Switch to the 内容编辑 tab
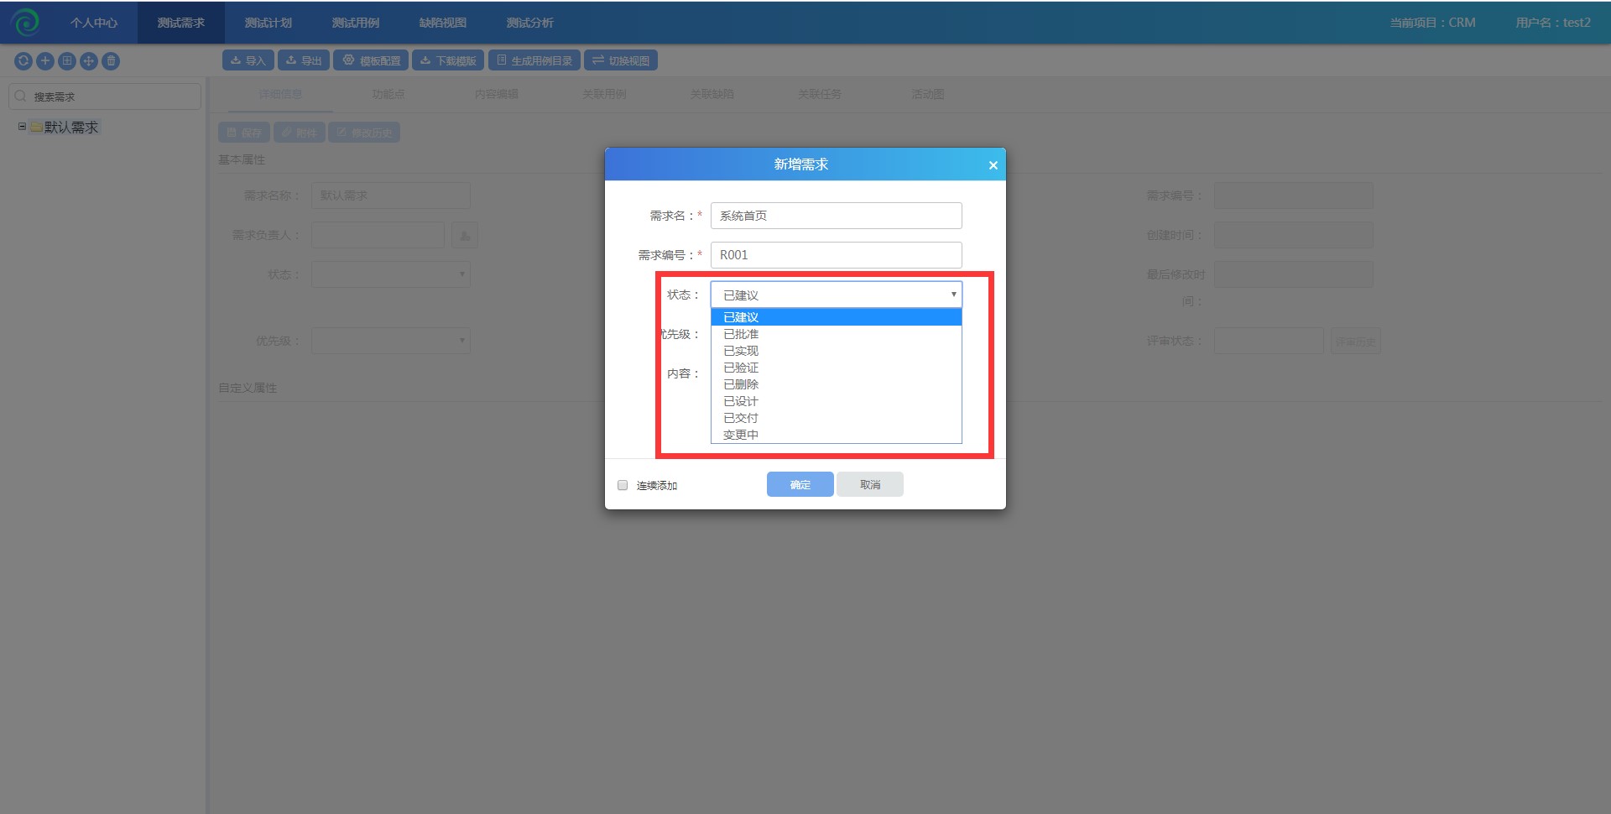The image size is (1611, 814). (497, 94)
